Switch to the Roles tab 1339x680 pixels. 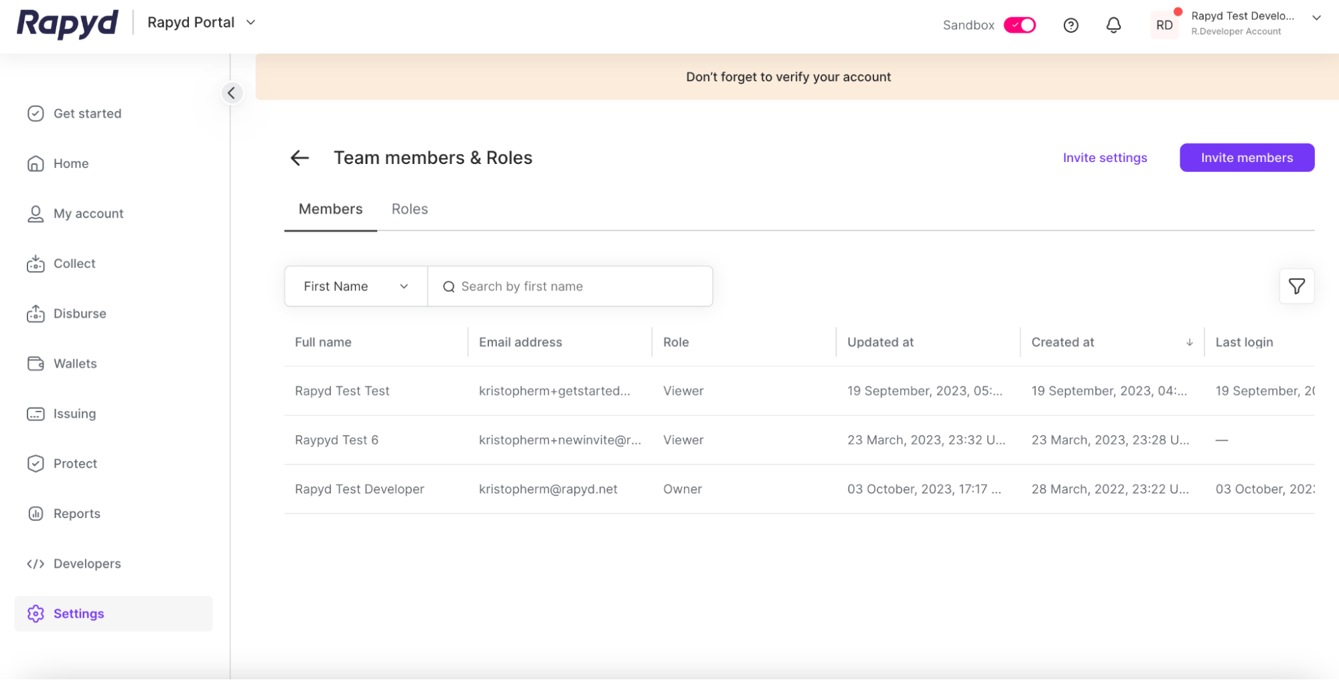point(409,209)
